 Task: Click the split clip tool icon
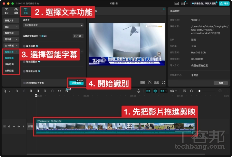coord(31,91)
